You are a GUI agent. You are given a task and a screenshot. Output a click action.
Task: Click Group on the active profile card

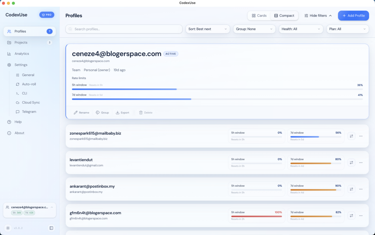102,113
